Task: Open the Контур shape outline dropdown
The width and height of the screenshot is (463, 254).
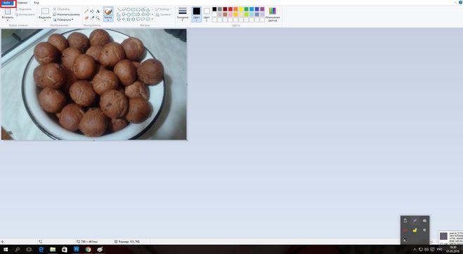Action: [x=163, y=9]
